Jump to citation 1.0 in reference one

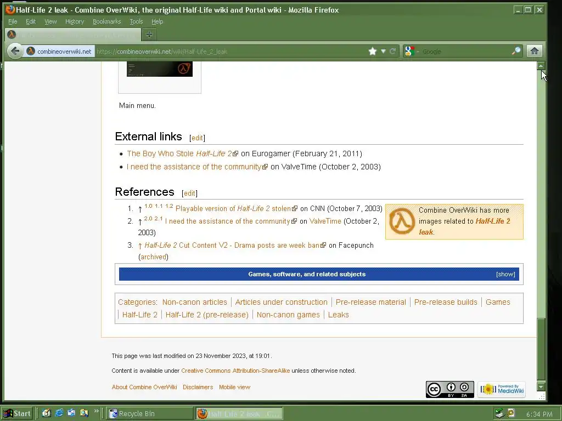[148, 206]
